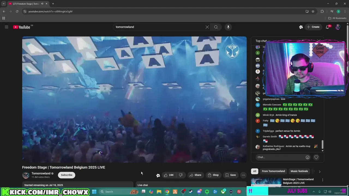
Task: Show hidden system tray icons
Action: (314, 192)
